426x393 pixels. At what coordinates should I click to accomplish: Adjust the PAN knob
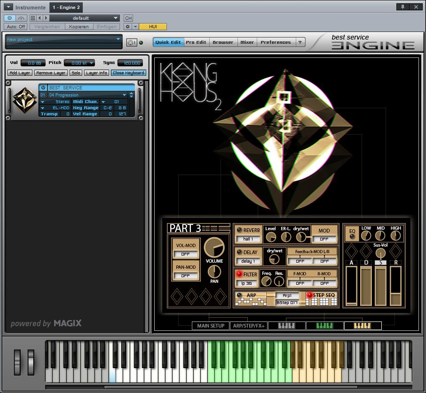click(214, 271)
